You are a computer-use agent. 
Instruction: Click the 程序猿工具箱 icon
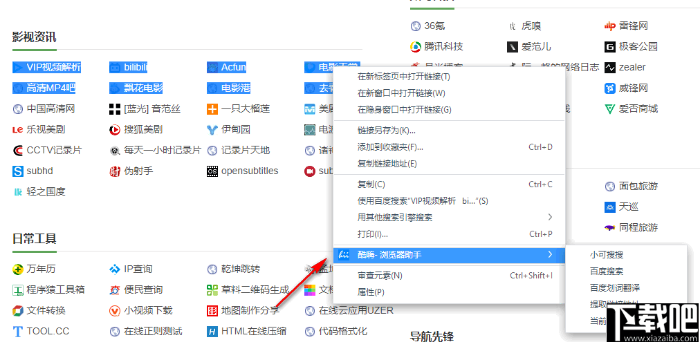pos(18,289)
